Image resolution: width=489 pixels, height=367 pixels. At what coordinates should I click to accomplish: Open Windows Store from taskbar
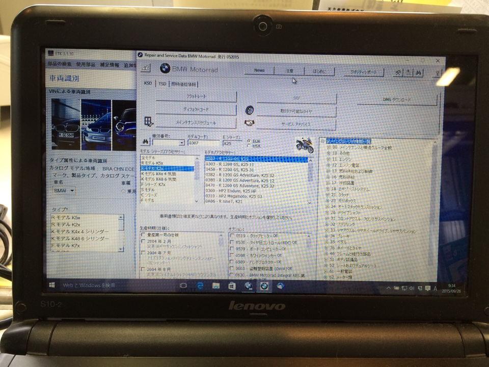[232, 285]
